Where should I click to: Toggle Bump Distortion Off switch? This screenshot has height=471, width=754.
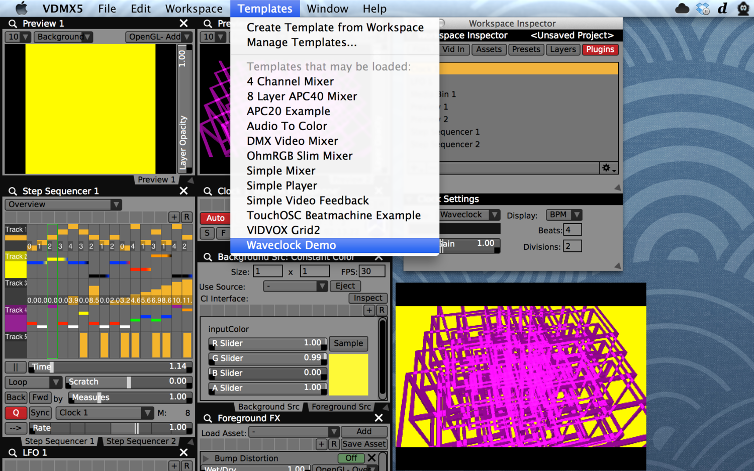351,458
